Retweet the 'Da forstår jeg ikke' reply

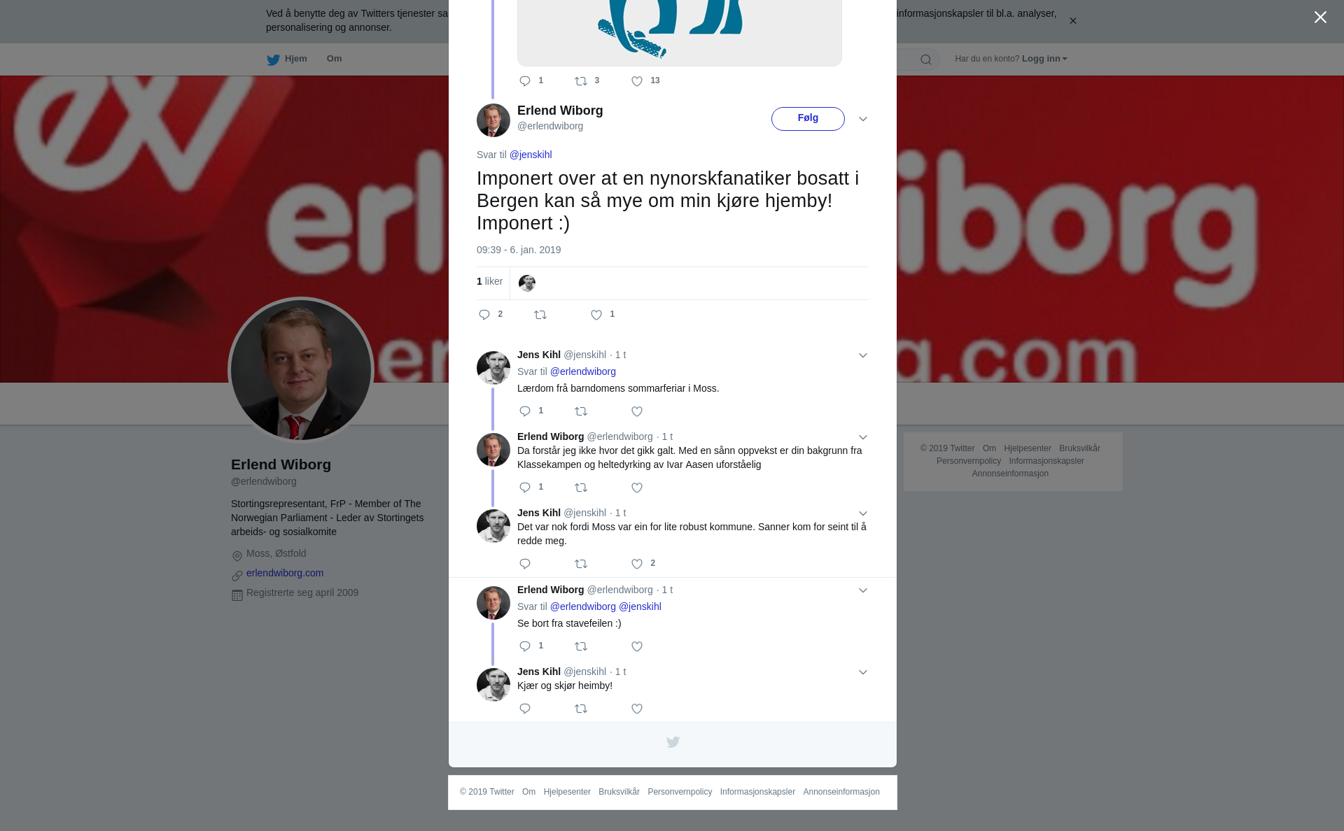click(581, 488)
